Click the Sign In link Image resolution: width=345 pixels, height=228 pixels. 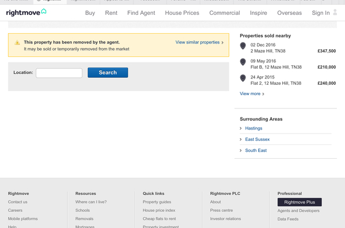[321, 13]
